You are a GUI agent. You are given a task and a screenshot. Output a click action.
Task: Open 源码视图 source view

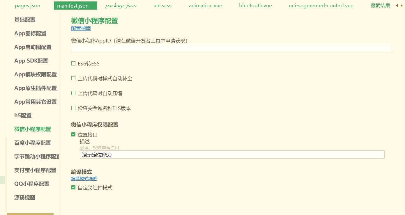click(25, 198)
